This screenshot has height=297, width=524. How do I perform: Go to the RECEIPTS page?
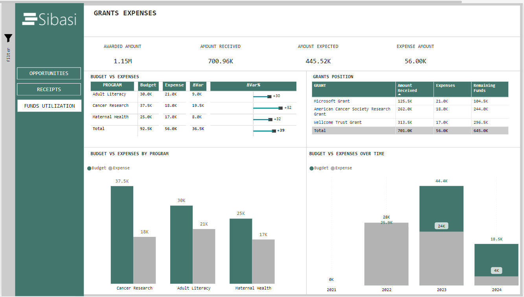49,90
